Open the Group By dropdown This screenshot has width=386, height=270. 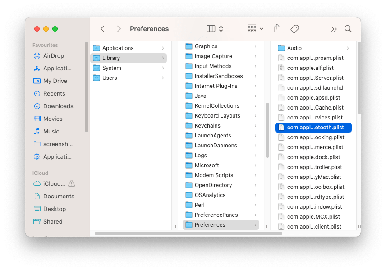tap(256, 29)
